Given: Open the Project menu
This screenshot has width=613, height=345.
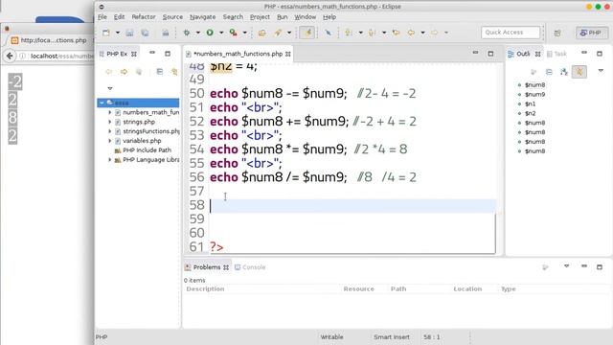Looking at the screenshot, I should pyautogui.click(x=260, y=17).
